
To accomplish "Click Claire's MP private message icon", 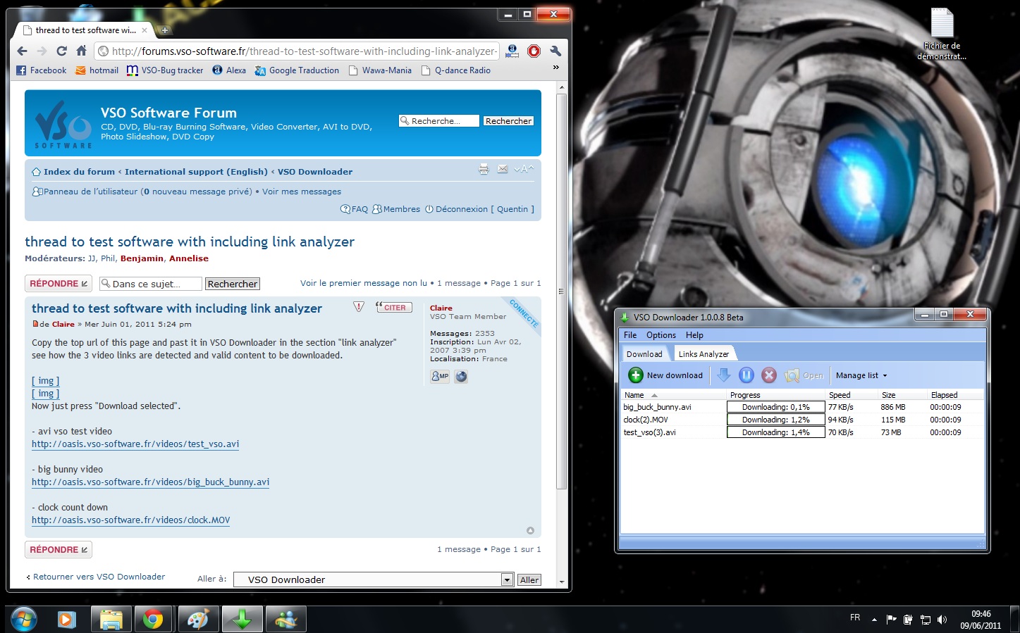I will (440, 376).
